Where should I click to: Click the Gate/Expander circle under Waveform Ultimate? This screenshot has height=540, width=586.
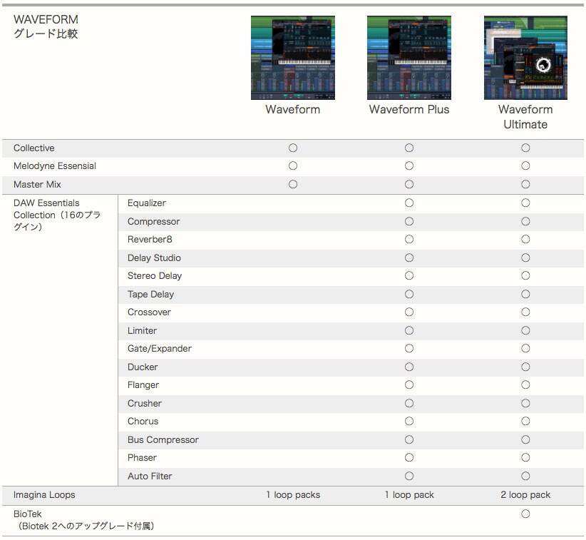525,349
